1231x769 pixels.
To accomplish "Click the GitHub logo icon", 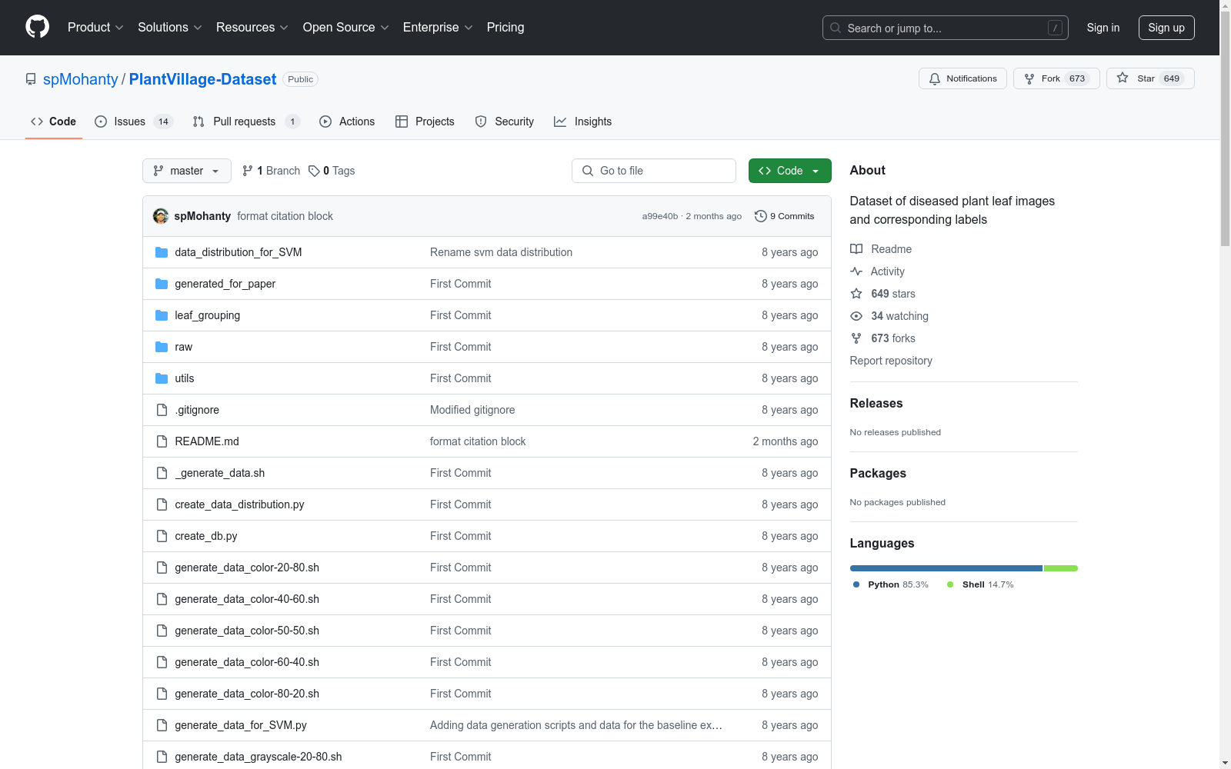I will [x=37, y=27].
